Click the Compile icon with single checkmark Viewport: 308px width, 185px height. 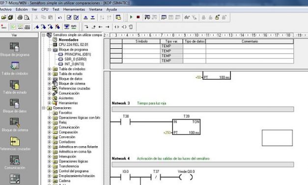click(x=69, y=18)
